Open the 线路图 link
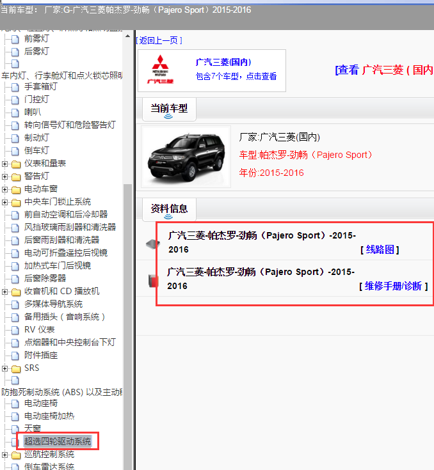 tap(380, 249)
